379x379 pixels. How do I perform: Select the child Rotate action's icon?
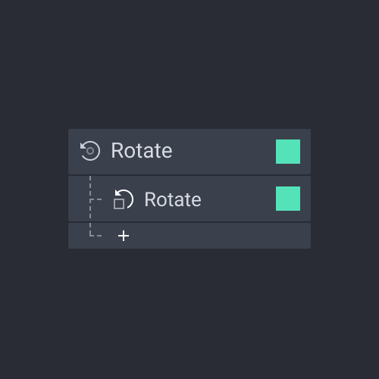(x=124, y=199)
